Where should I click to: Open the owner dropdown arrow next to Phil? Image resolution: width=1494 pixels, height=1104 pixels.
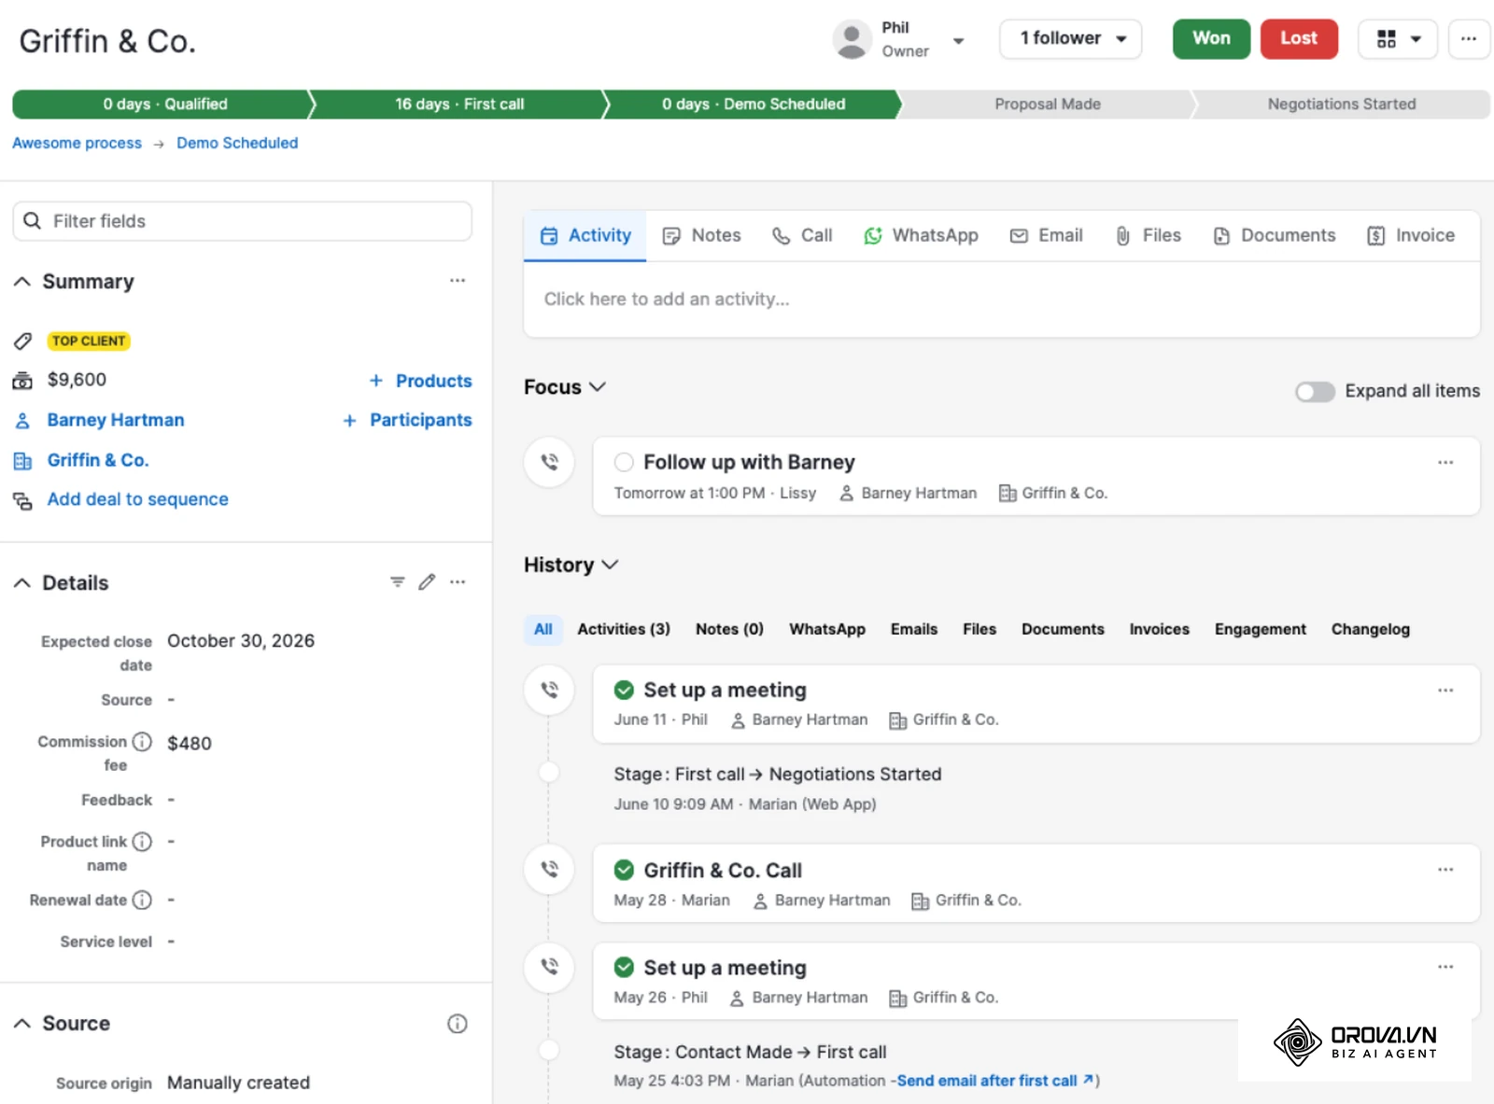958,40
